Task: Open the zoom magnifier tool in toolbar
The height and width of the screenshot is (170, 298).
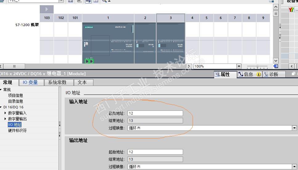Action: pos(104,1)
